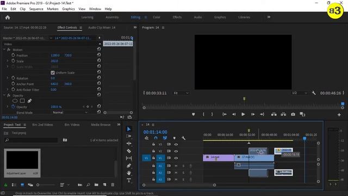Open timeline display settings wrench
Viewport: 348px width, 196px height.
click(183, 138)
